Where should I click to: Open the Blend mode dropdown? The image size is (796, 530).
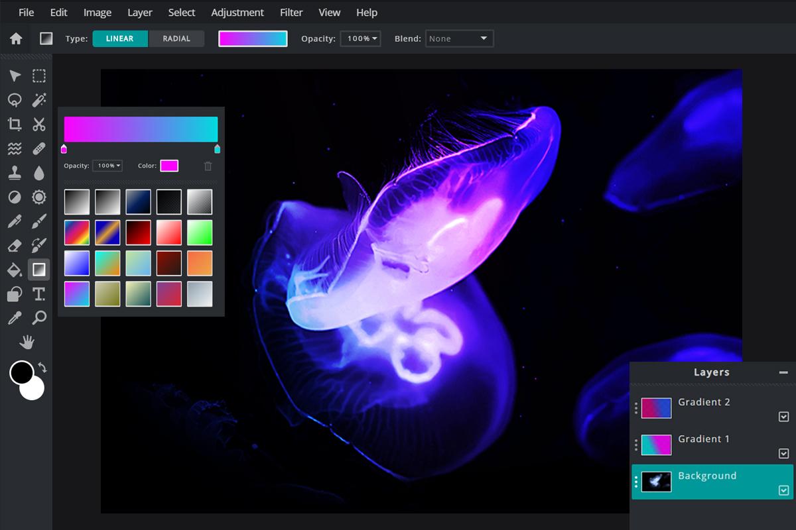coord(460,38)
